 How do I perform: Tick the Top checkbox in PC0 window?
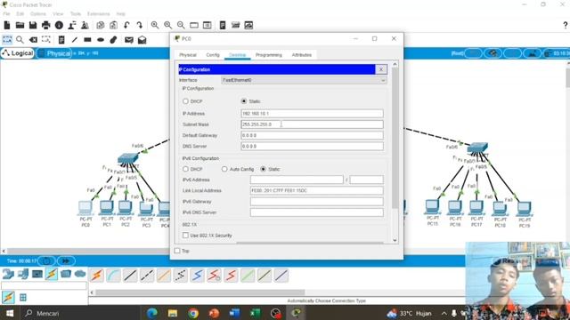tap(177, 251)
